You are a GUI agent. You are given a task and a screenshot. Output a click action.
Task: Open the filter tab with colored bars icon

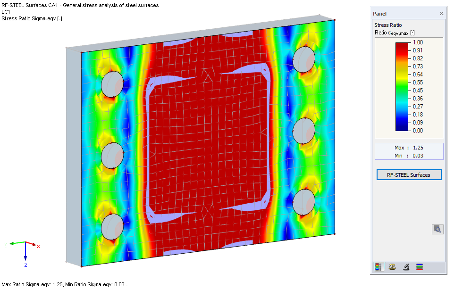[420, 266]
